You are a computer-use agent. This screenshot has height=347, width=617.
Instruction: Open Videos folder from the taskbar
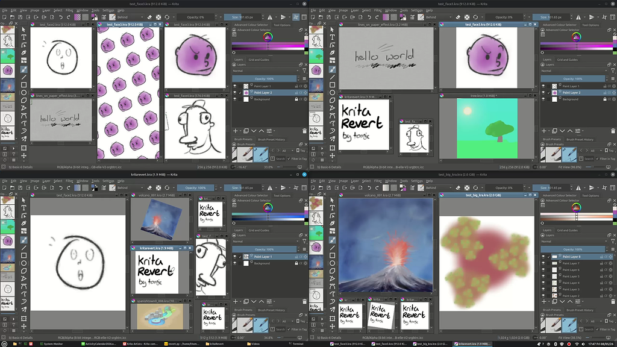pyautogui.click(x=254, y=344)
